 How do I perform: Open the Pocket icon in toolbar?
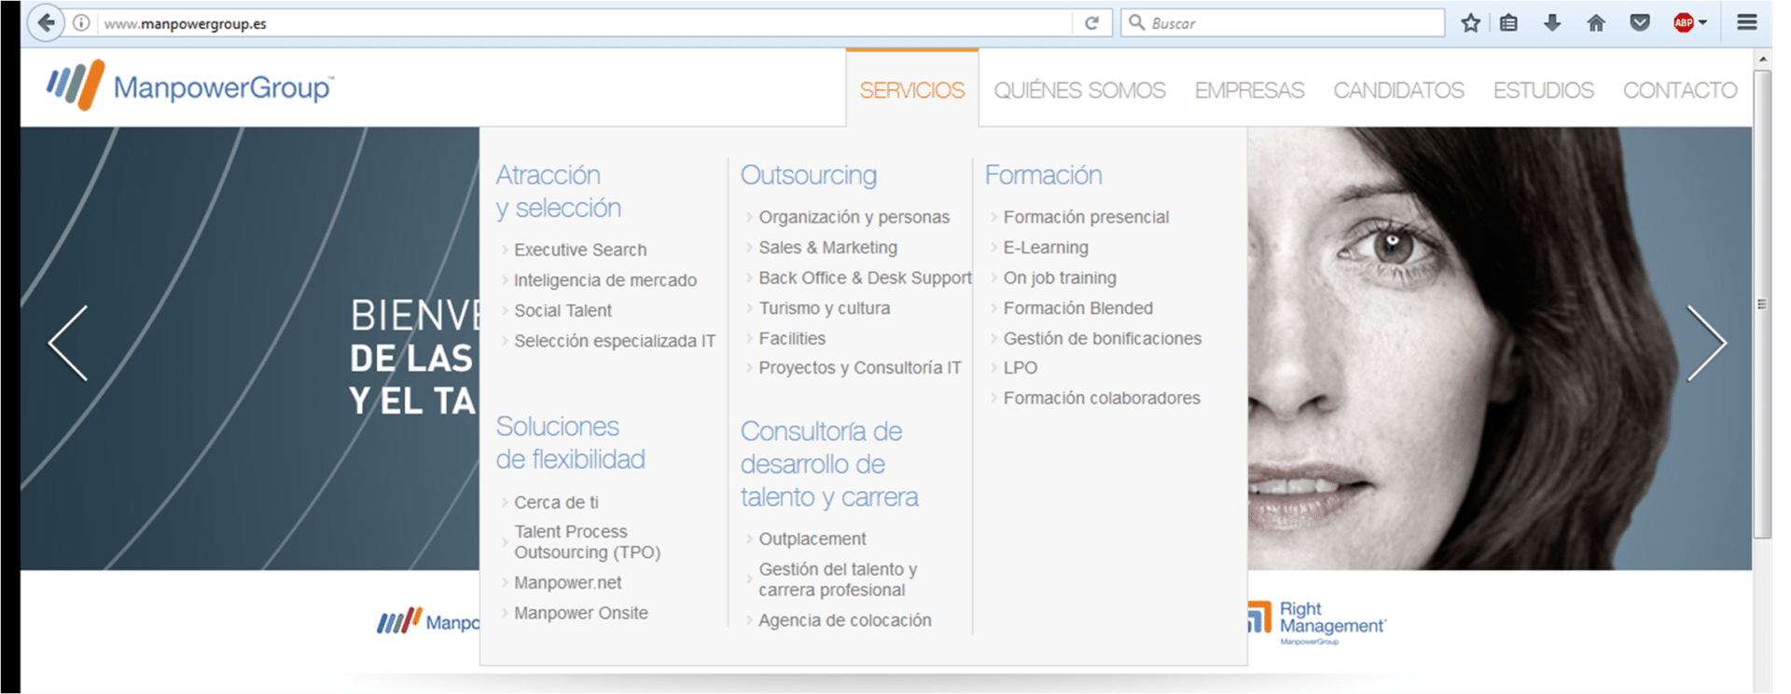click(1640, 23)
